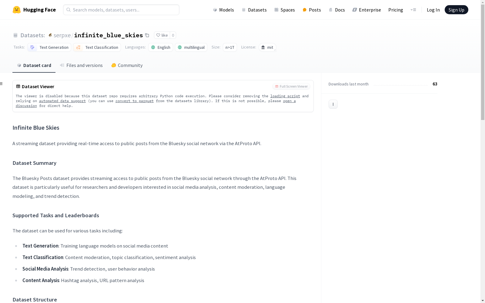Toggle the table of contents sidebar icon

(2, 84)
